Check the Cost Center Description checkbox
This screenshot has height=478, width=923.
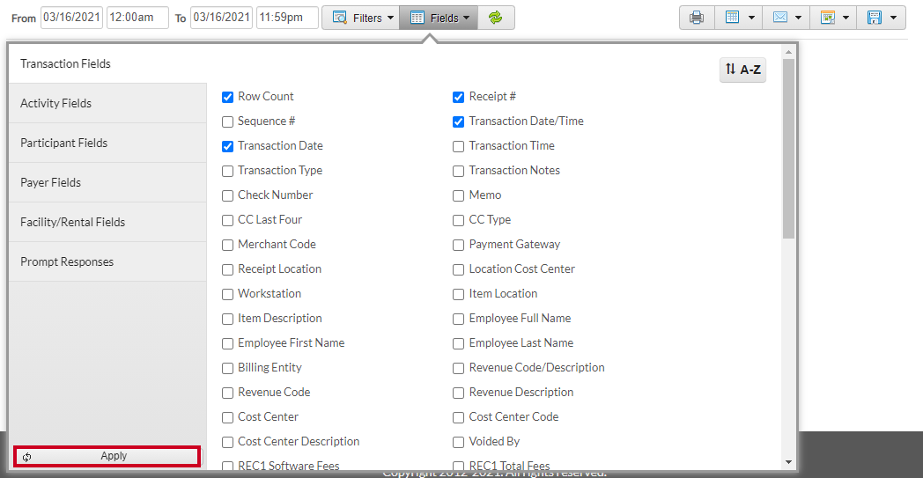click(x=228, y=442)
